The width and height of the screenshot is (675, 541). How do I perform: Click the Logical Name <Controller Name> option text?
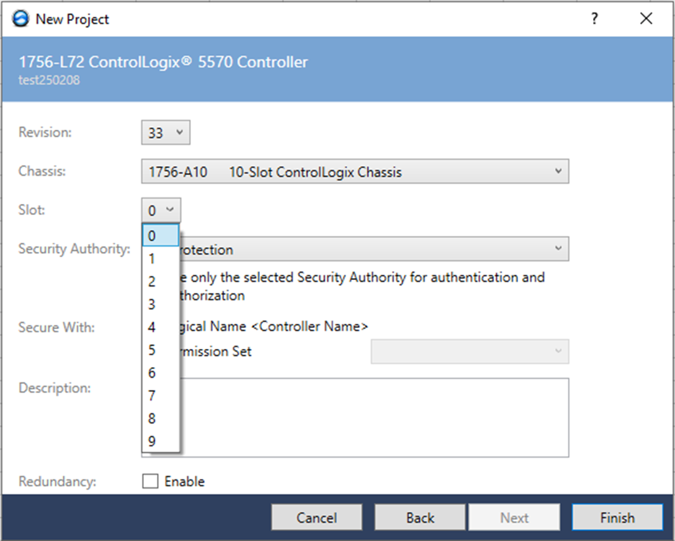click(x=274, y=327)
